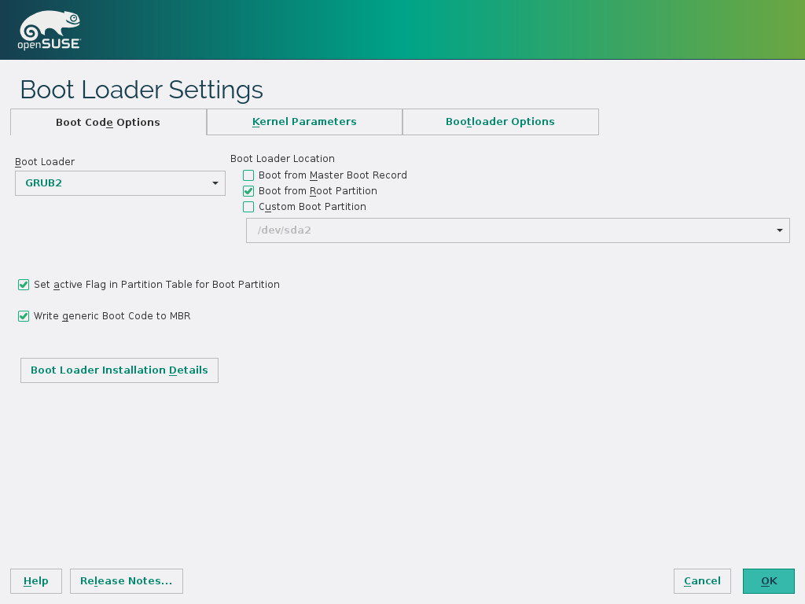Toggle Write generic Boot Code to MBR

(x=24, y=316)
